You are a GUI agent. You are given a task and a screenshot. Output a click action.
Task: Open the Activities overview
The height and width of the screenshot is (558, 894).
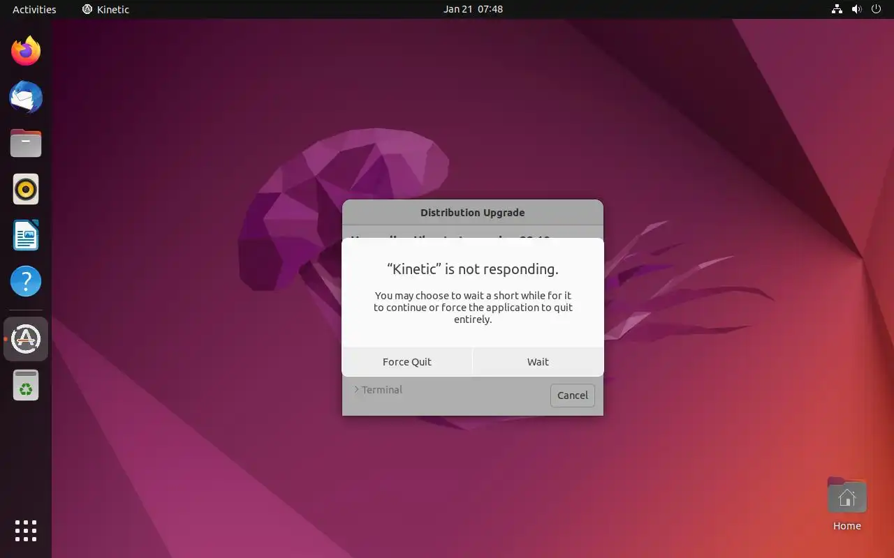34,9
